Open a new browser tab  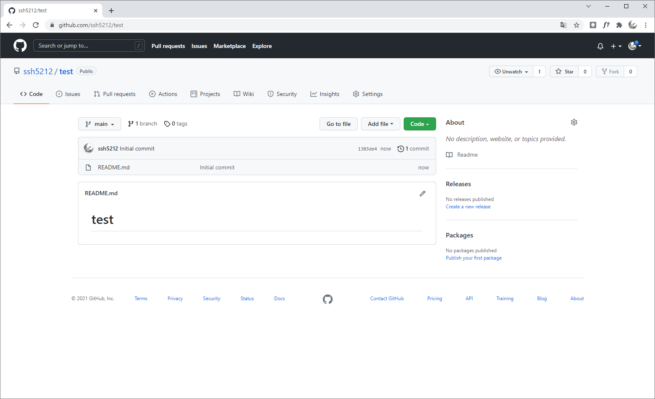point(111,11)
